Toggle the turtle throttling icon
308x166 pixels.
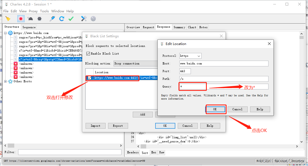[30, 19]
